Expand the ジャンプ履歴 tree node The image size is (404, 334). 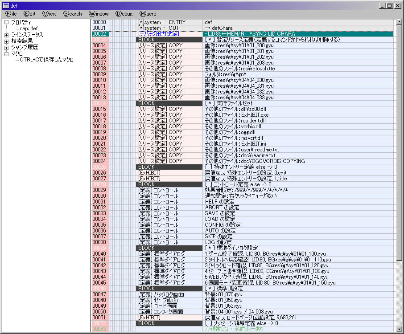pyautogui.click(x=6, y=47)
